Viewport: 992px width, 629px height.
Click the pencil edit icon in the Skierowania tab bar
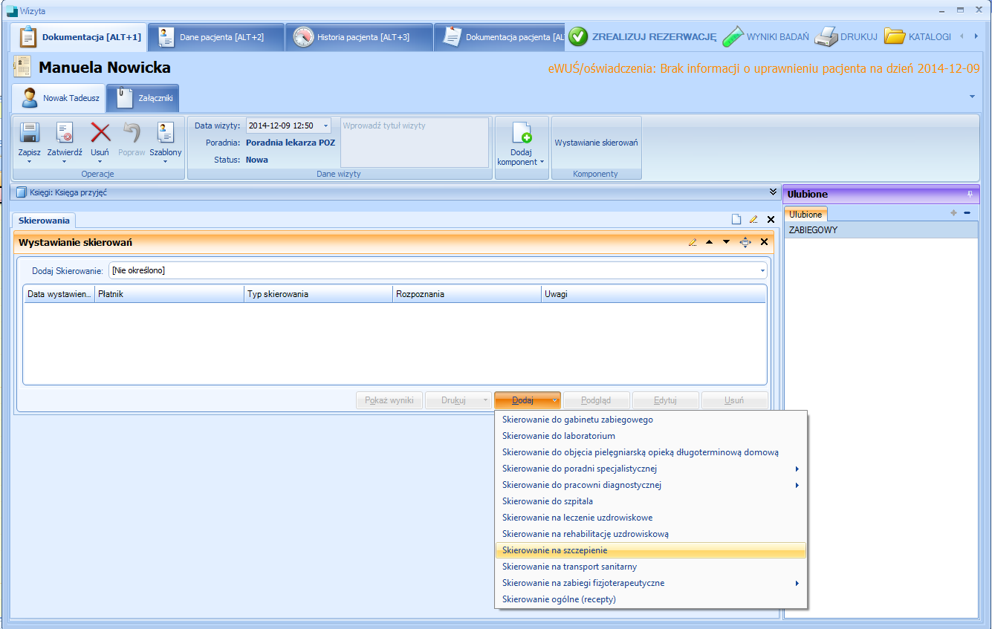753,220
